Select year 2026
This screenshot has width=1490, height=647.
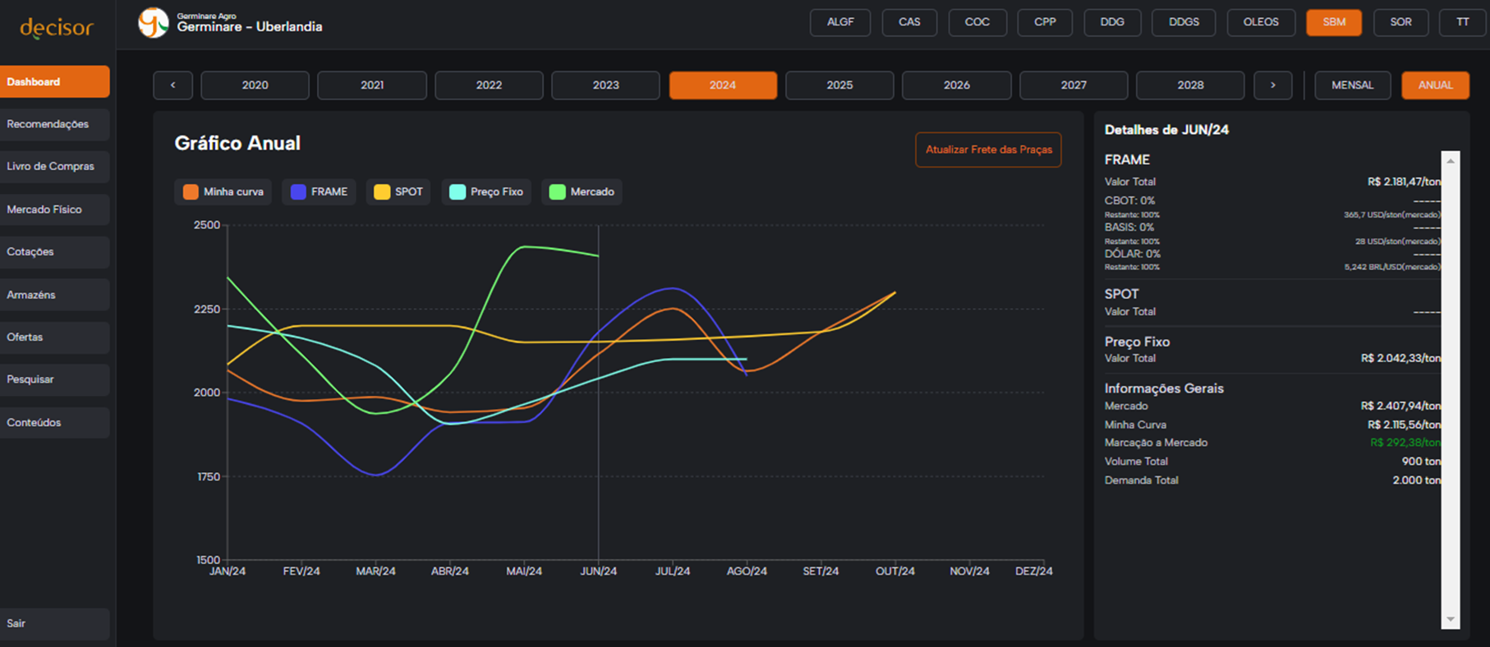pyautogui.click(x=956, y=85)
